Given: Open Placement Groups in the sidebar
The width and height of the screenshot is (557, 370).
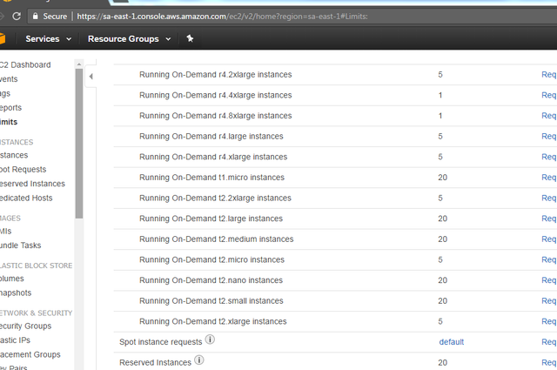Looking at the screenshot, I should click(x=30, y=354).
